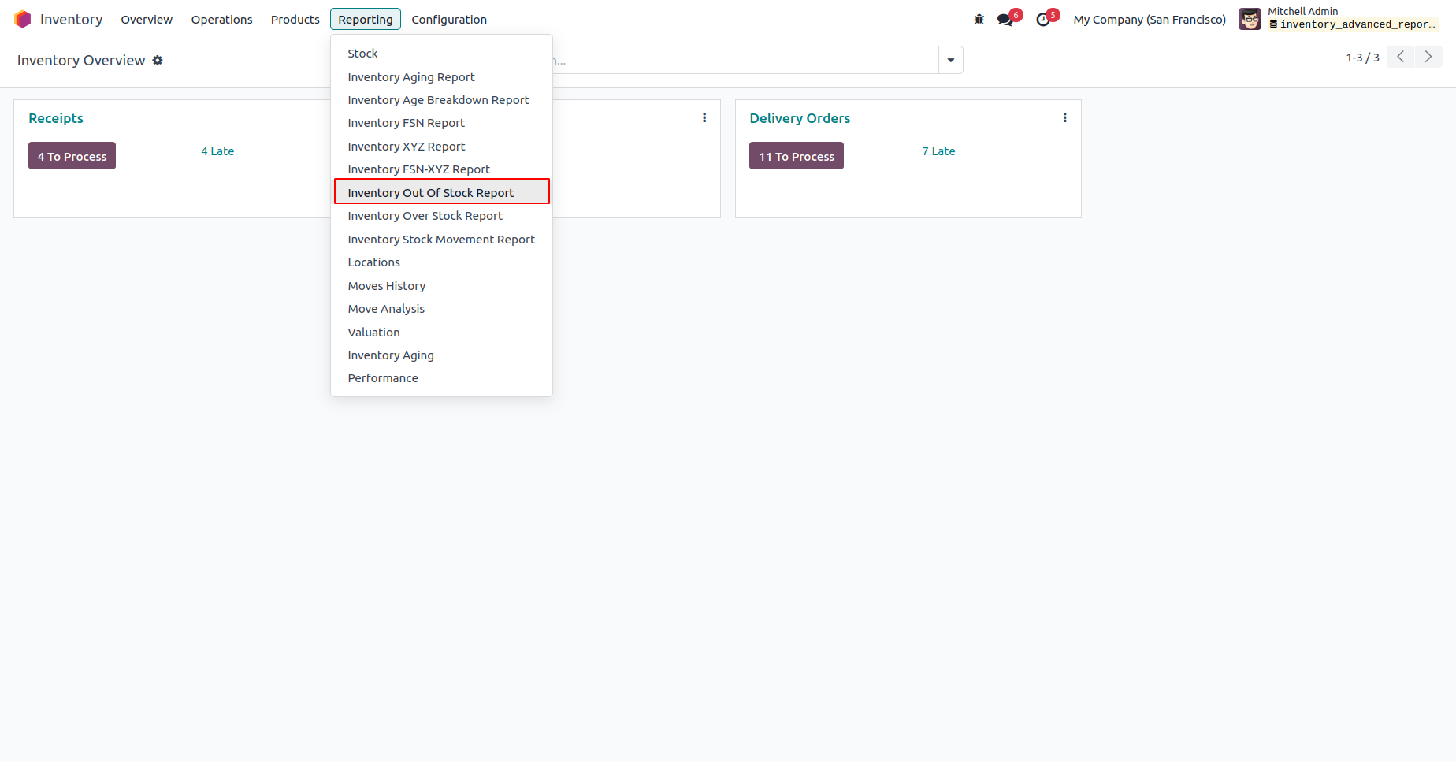1456x762 pixels.
Task: Open Inventory Out Of Stock Report
Action: click(x=441, y=193)
